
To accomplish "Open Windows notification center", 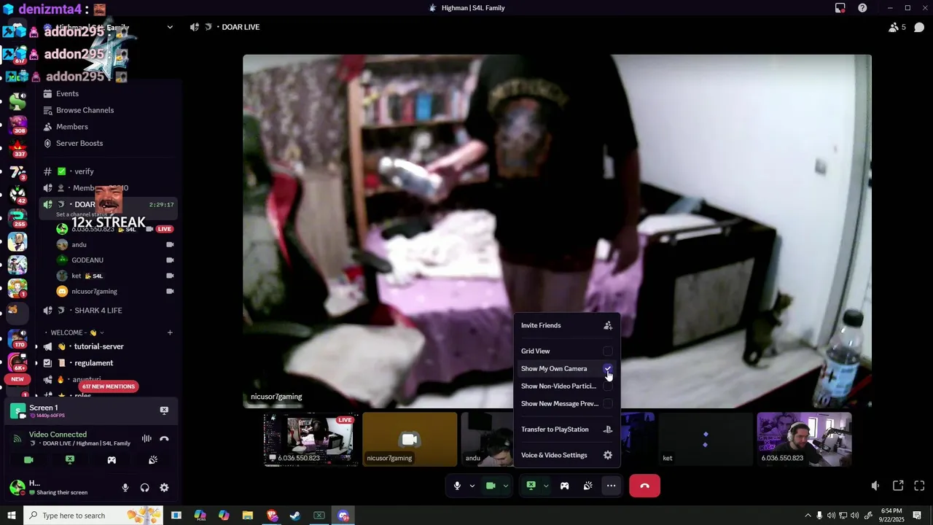I will coord(918,516).
